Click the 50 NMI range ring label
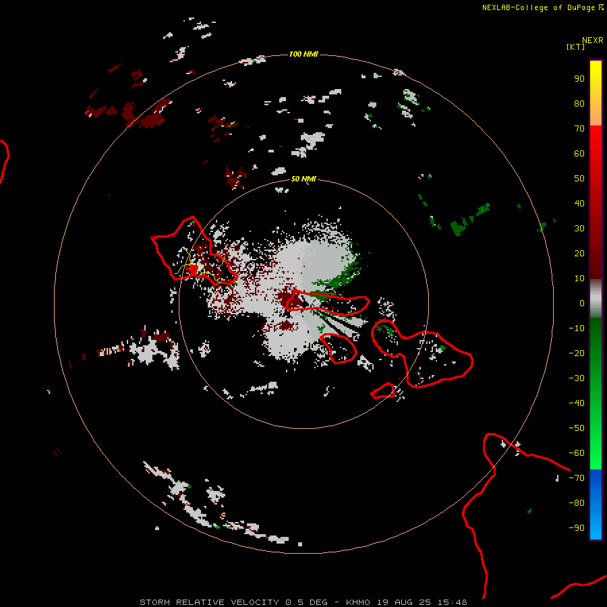This screenshot has width=607, height=607. tap(303, 179)
